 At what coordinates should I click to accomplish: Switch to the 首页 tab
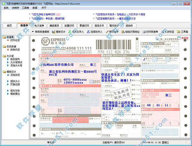coord(9,26)
